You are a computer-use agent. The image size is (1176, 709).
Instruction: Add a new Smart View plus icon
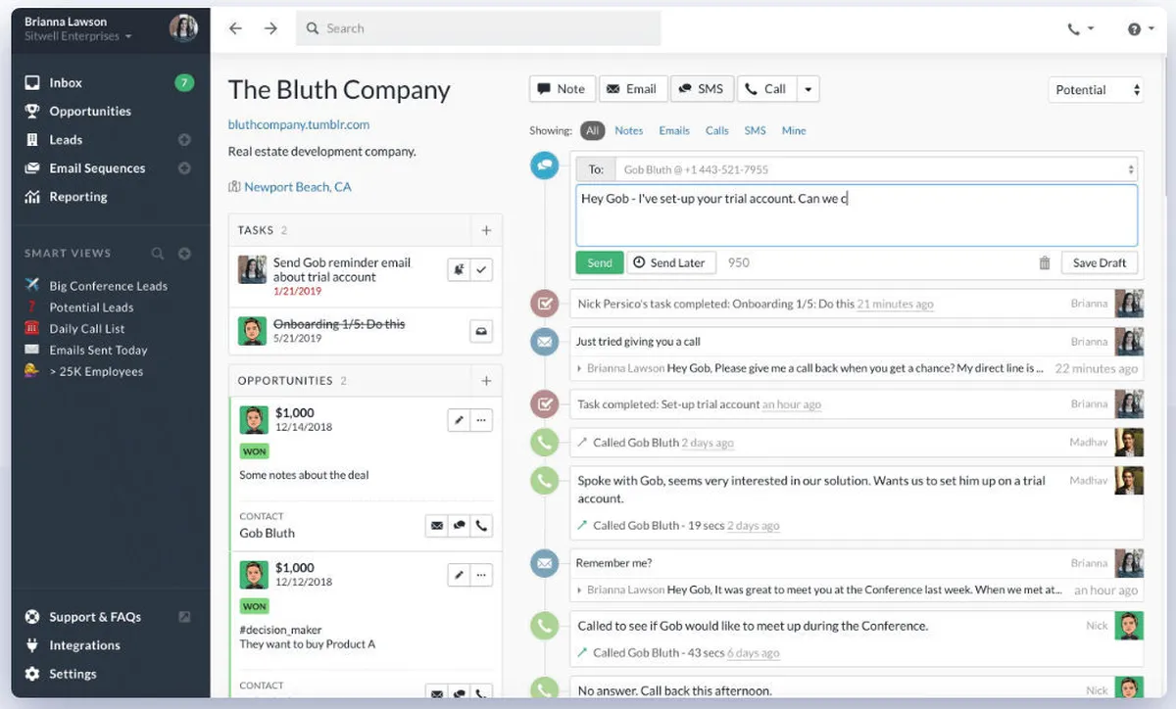(184, 254)
